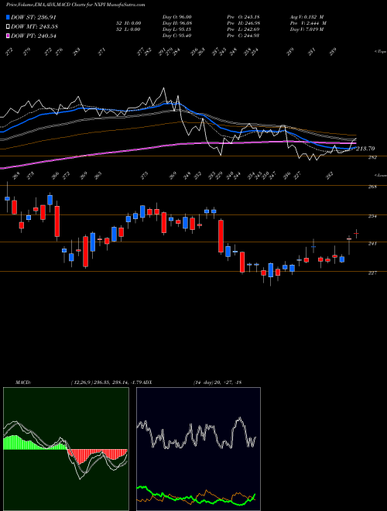Click the "Day C: 95.40" value

click(x=177, y=36)
